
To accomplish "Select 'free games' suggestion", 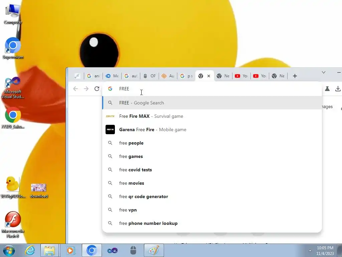I will [x=212, y=157].
